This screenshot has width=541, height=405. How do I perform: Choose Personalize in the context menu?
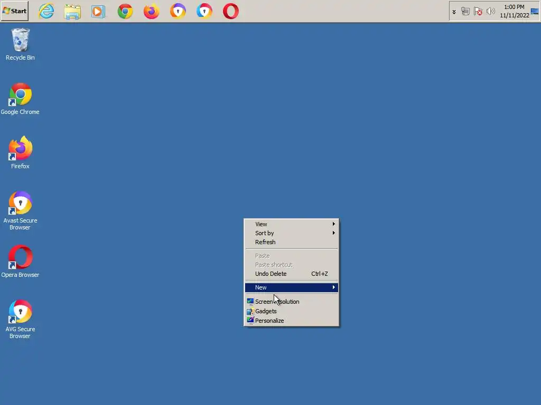point(292,320)
